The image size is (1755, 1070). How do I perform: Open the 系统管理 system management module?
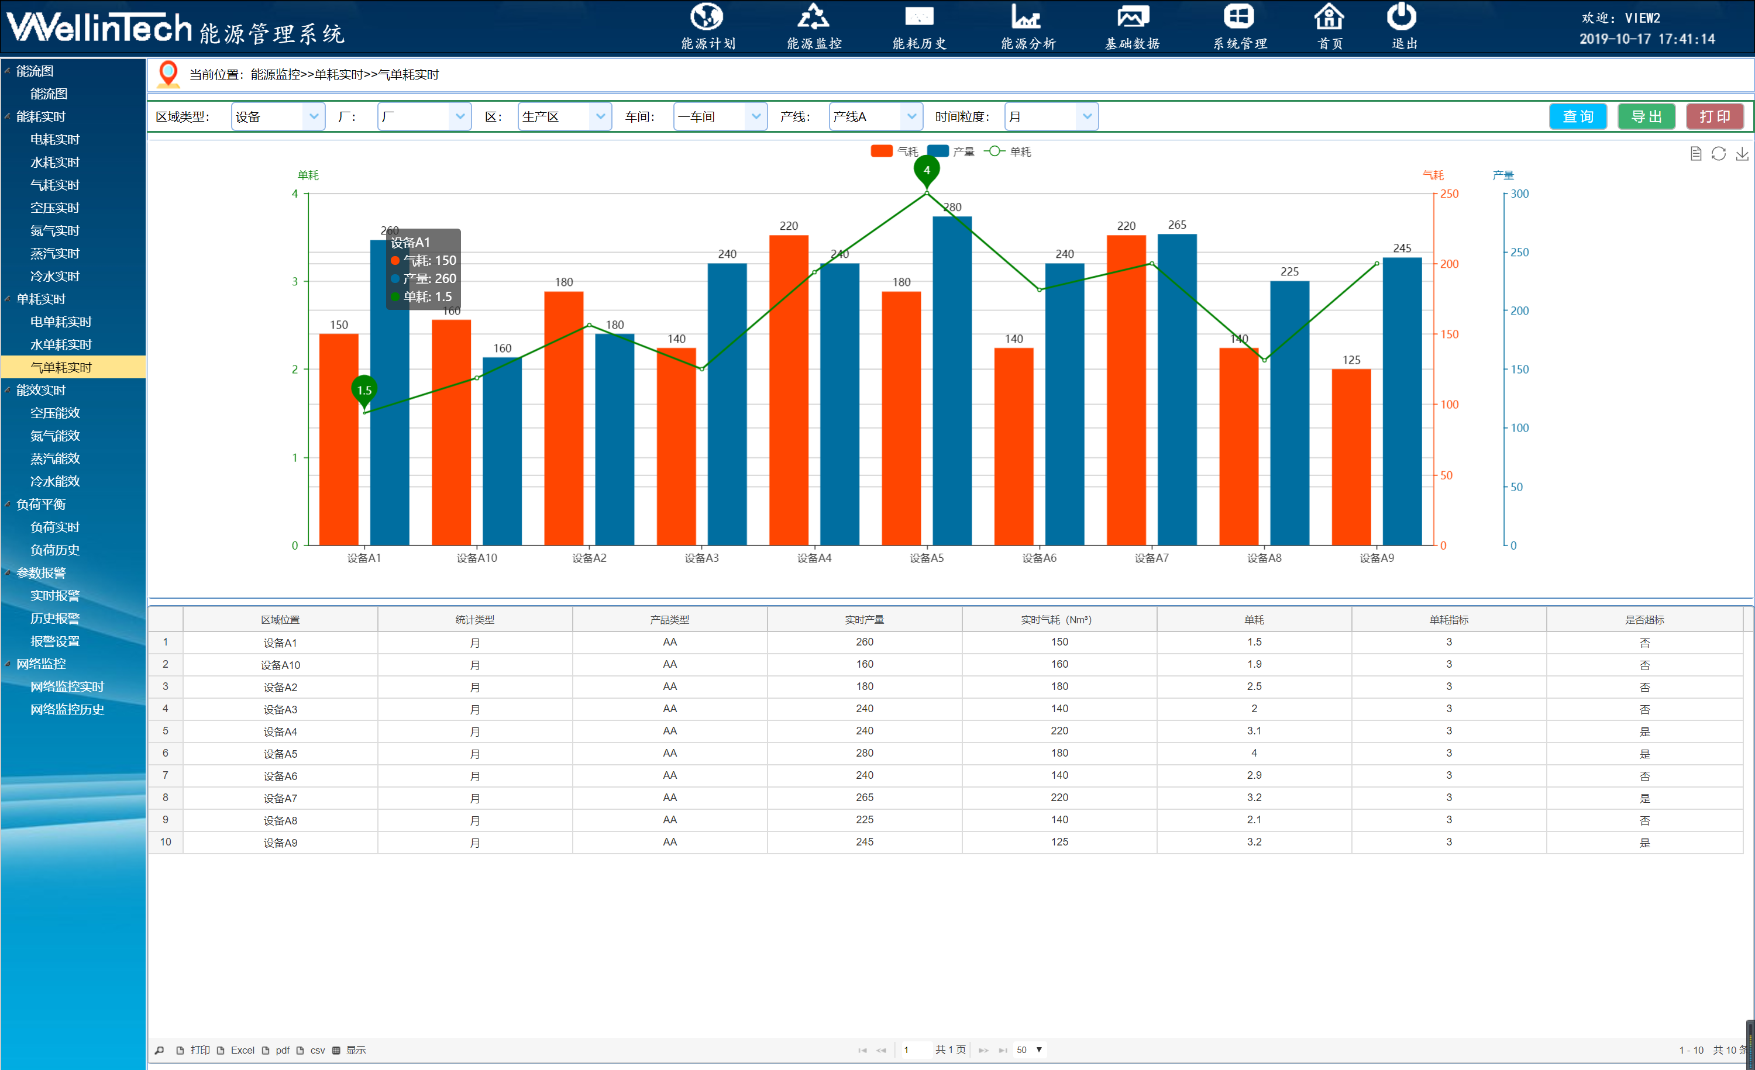pyautogui.click(x=1240, y=27)
